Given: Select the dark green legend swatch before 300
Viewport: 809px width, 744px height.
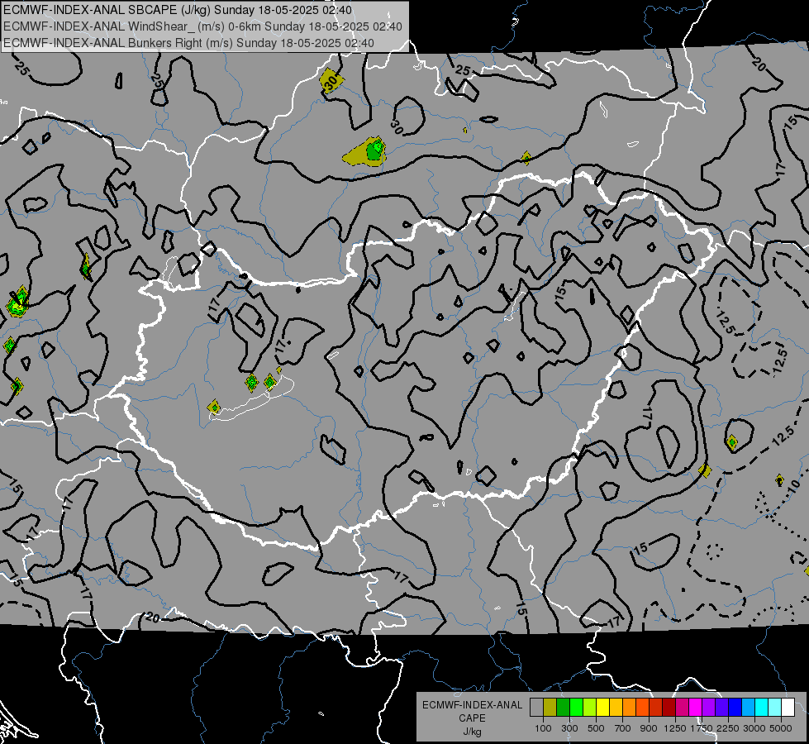Looking at the screenshot, I should (563, 707).
